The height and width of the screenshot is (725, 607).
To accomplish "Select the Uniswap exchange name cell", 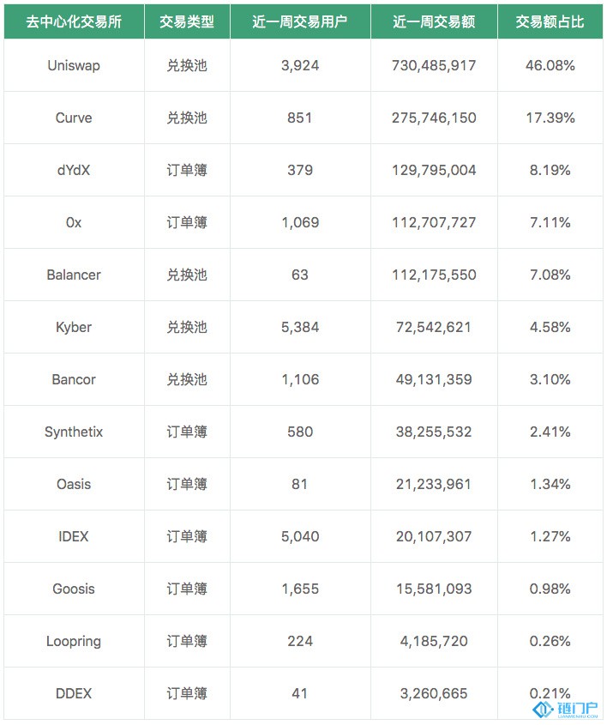I will (x=74, y=65).
